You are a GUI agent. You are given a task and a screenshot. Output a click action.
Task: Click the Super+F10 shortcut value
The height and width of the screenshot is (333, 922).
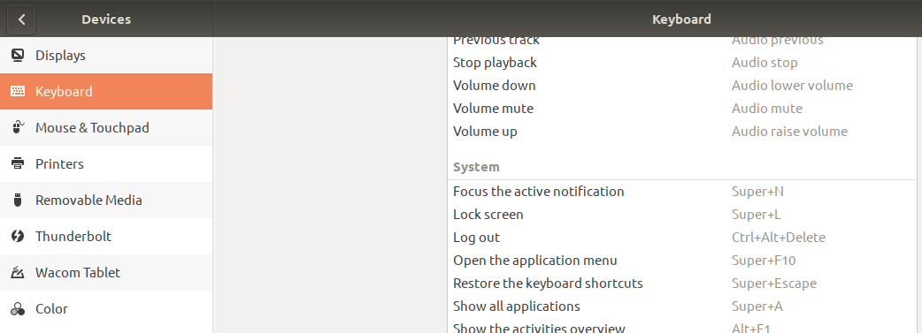point(764,261)
